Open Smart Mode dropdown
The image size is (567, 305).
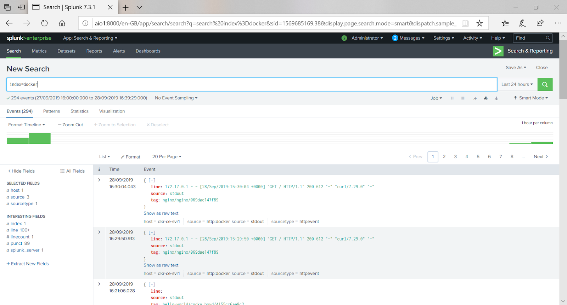coord(531,98)
